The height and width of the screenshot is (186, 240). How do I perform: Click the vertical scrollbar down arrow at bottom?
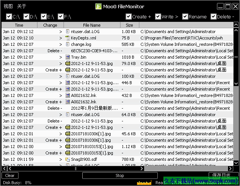click(236, 163)
